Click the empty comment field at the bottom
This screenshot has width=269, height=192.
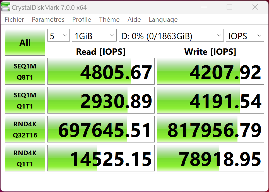[134, 180]
